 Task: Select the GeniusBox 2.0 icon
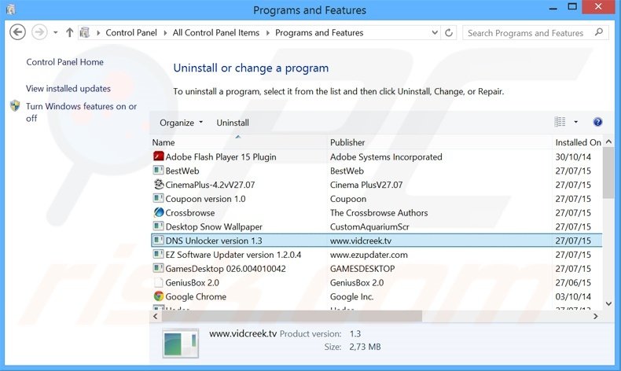159,282
